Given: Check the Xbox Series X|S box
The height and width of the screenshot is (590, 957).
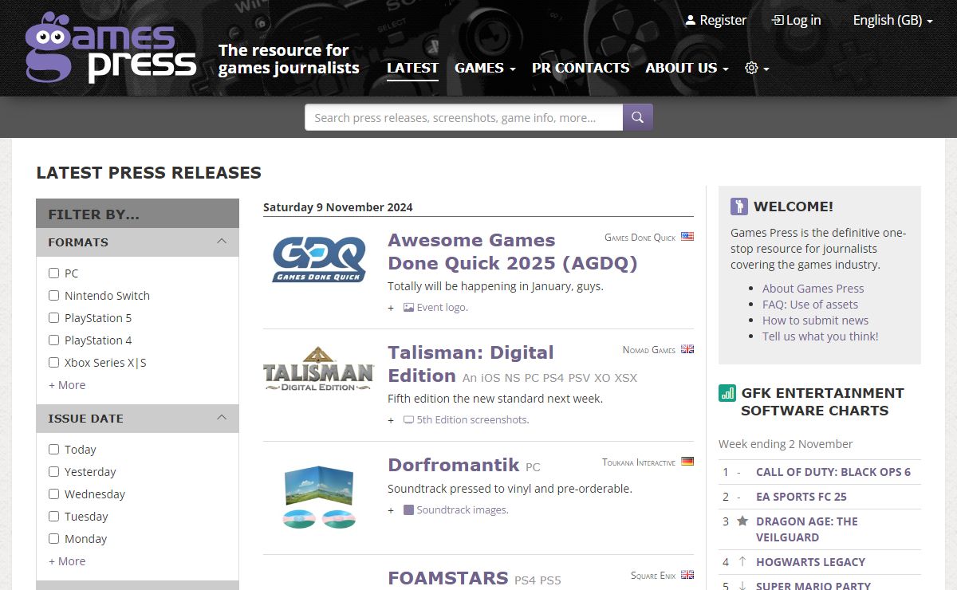Looking at the screenshot, I should [x=53, y=362].
